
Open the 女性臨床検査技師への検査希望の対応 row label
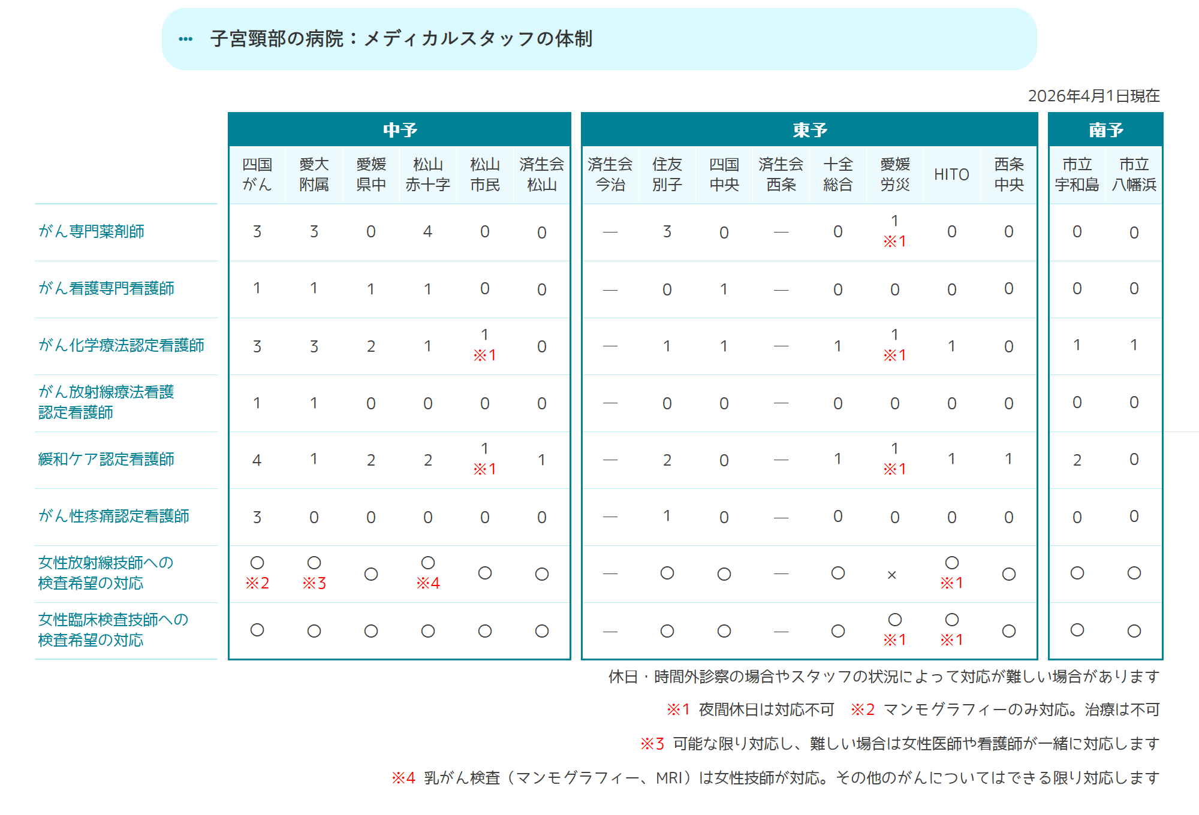(x=113, y=630)
